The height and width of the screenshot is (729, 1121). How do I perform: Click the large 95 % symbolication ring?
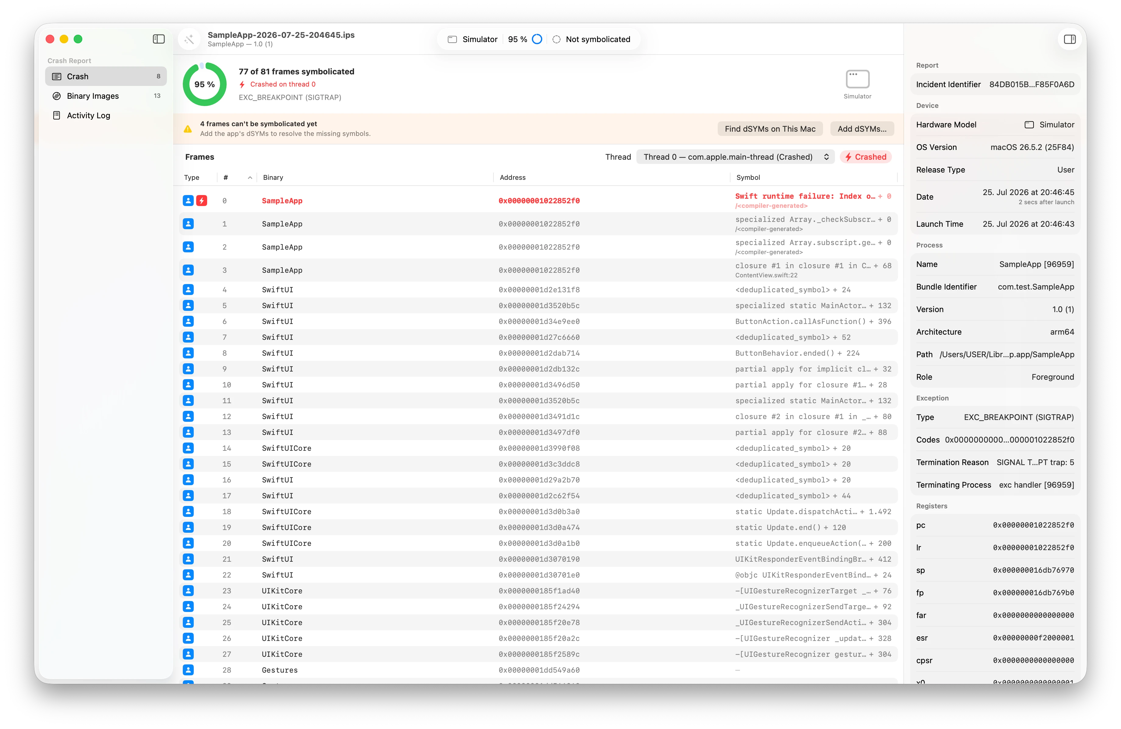click(205, 84)
